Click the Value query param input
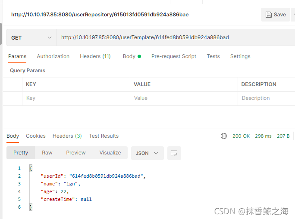295x219 pixels. pos(184,98)
